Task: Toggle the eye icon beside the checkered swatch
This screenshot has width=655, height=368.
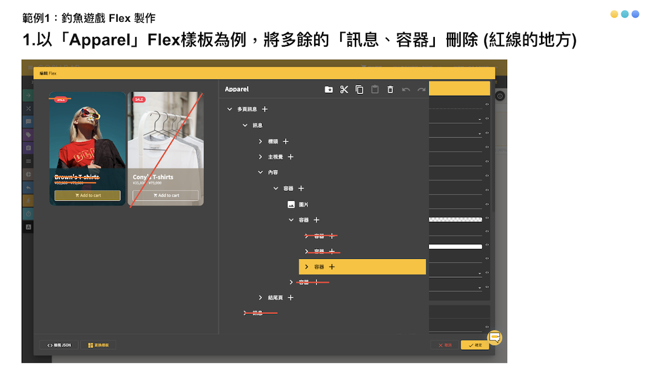Action: pos(486,218)
